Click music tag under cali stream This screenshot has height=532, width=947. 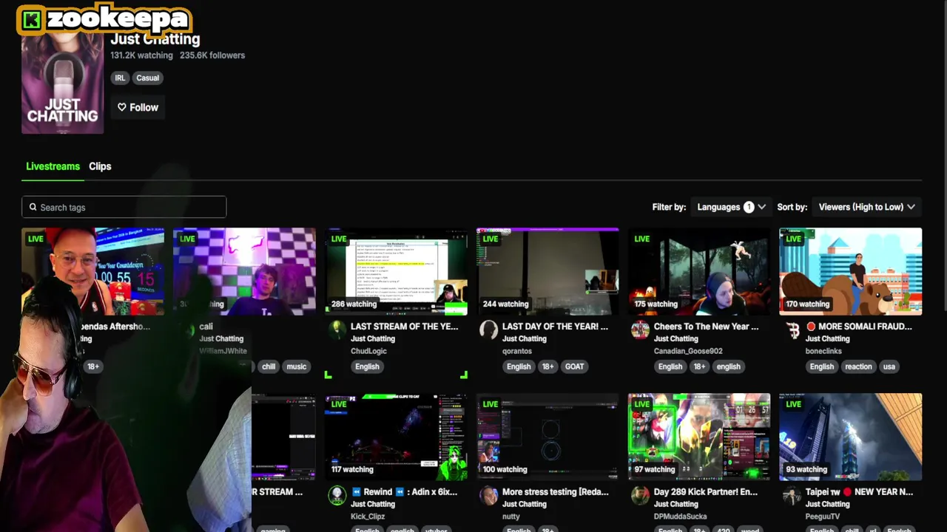[296, 366]
